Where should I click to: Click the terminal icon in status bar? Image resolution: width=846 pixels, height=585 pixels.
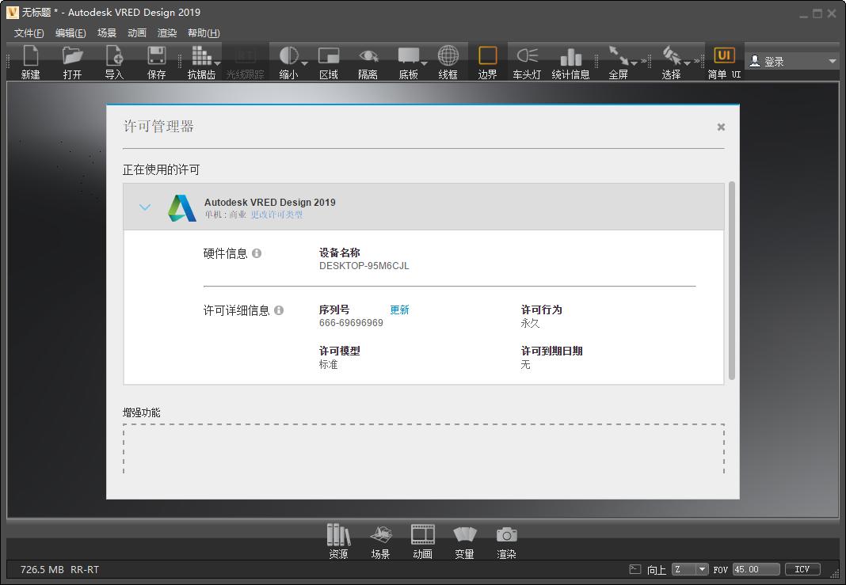(x=635, y=569)
